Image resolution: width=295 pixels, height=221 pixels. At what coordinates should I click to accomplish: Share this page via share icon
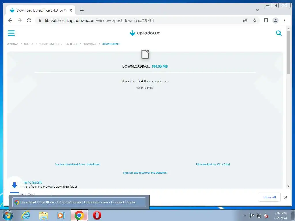pos(245,20)
